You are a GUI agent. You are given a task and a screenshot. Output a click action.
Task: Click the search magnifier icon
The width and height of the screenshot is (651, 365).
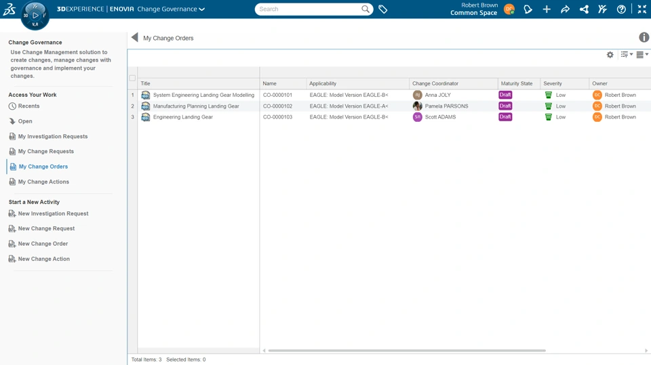coord(366,9)
